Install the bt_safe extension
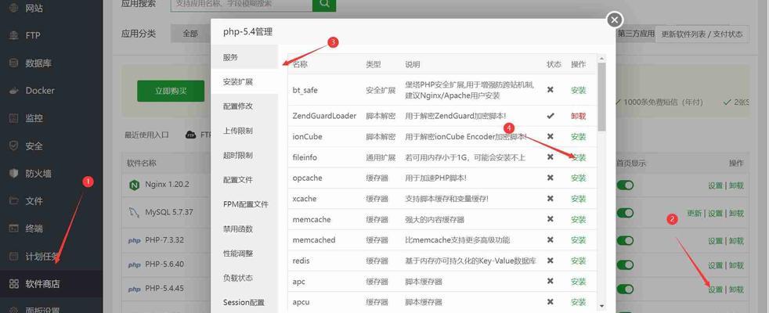The height and width of the screenshot is (313, 769). (x=578, y=90)
